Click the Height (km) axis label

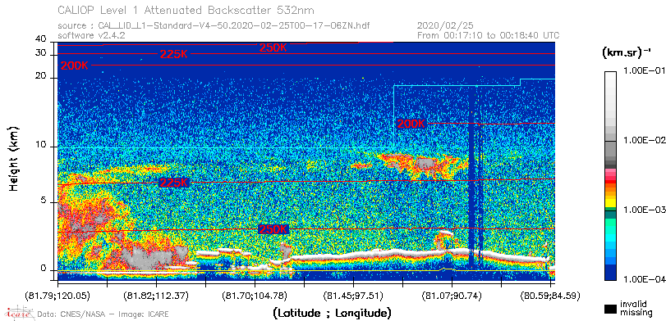[14, 158]
